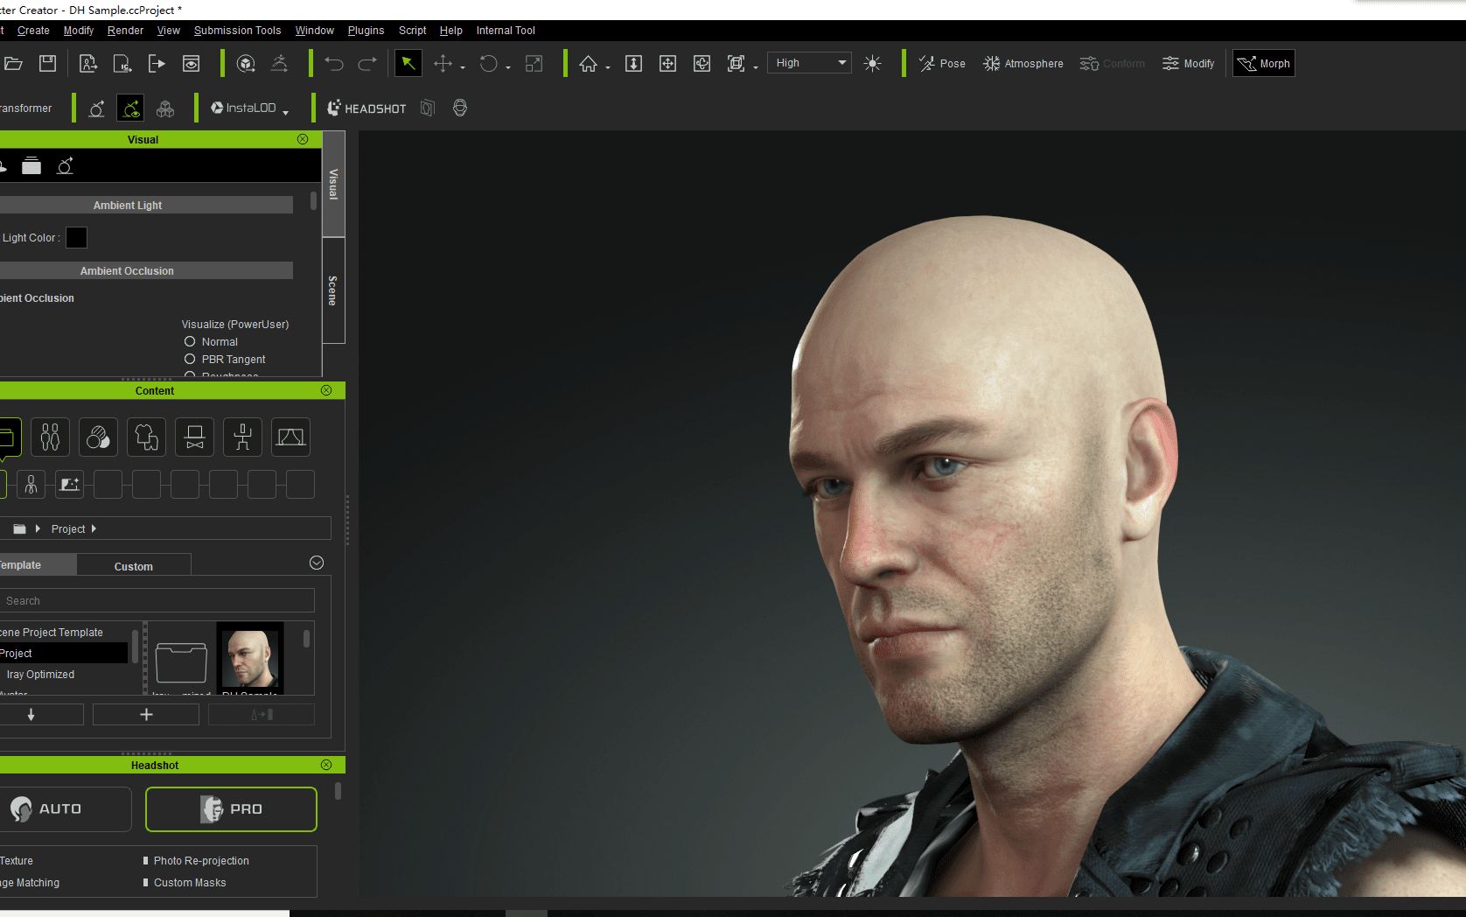This screenshot has height=917, width=1466.
Task: Open the Home view dropdown arrow
Action: pos(608,67)
